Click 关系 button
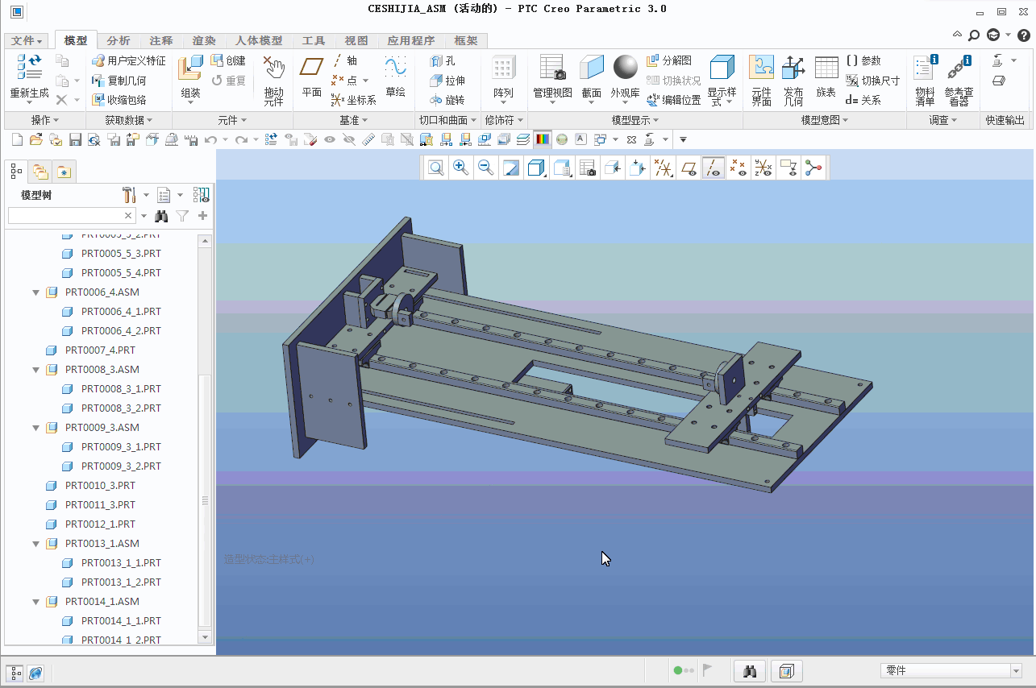1036x688 pixels. coord(863,100)
